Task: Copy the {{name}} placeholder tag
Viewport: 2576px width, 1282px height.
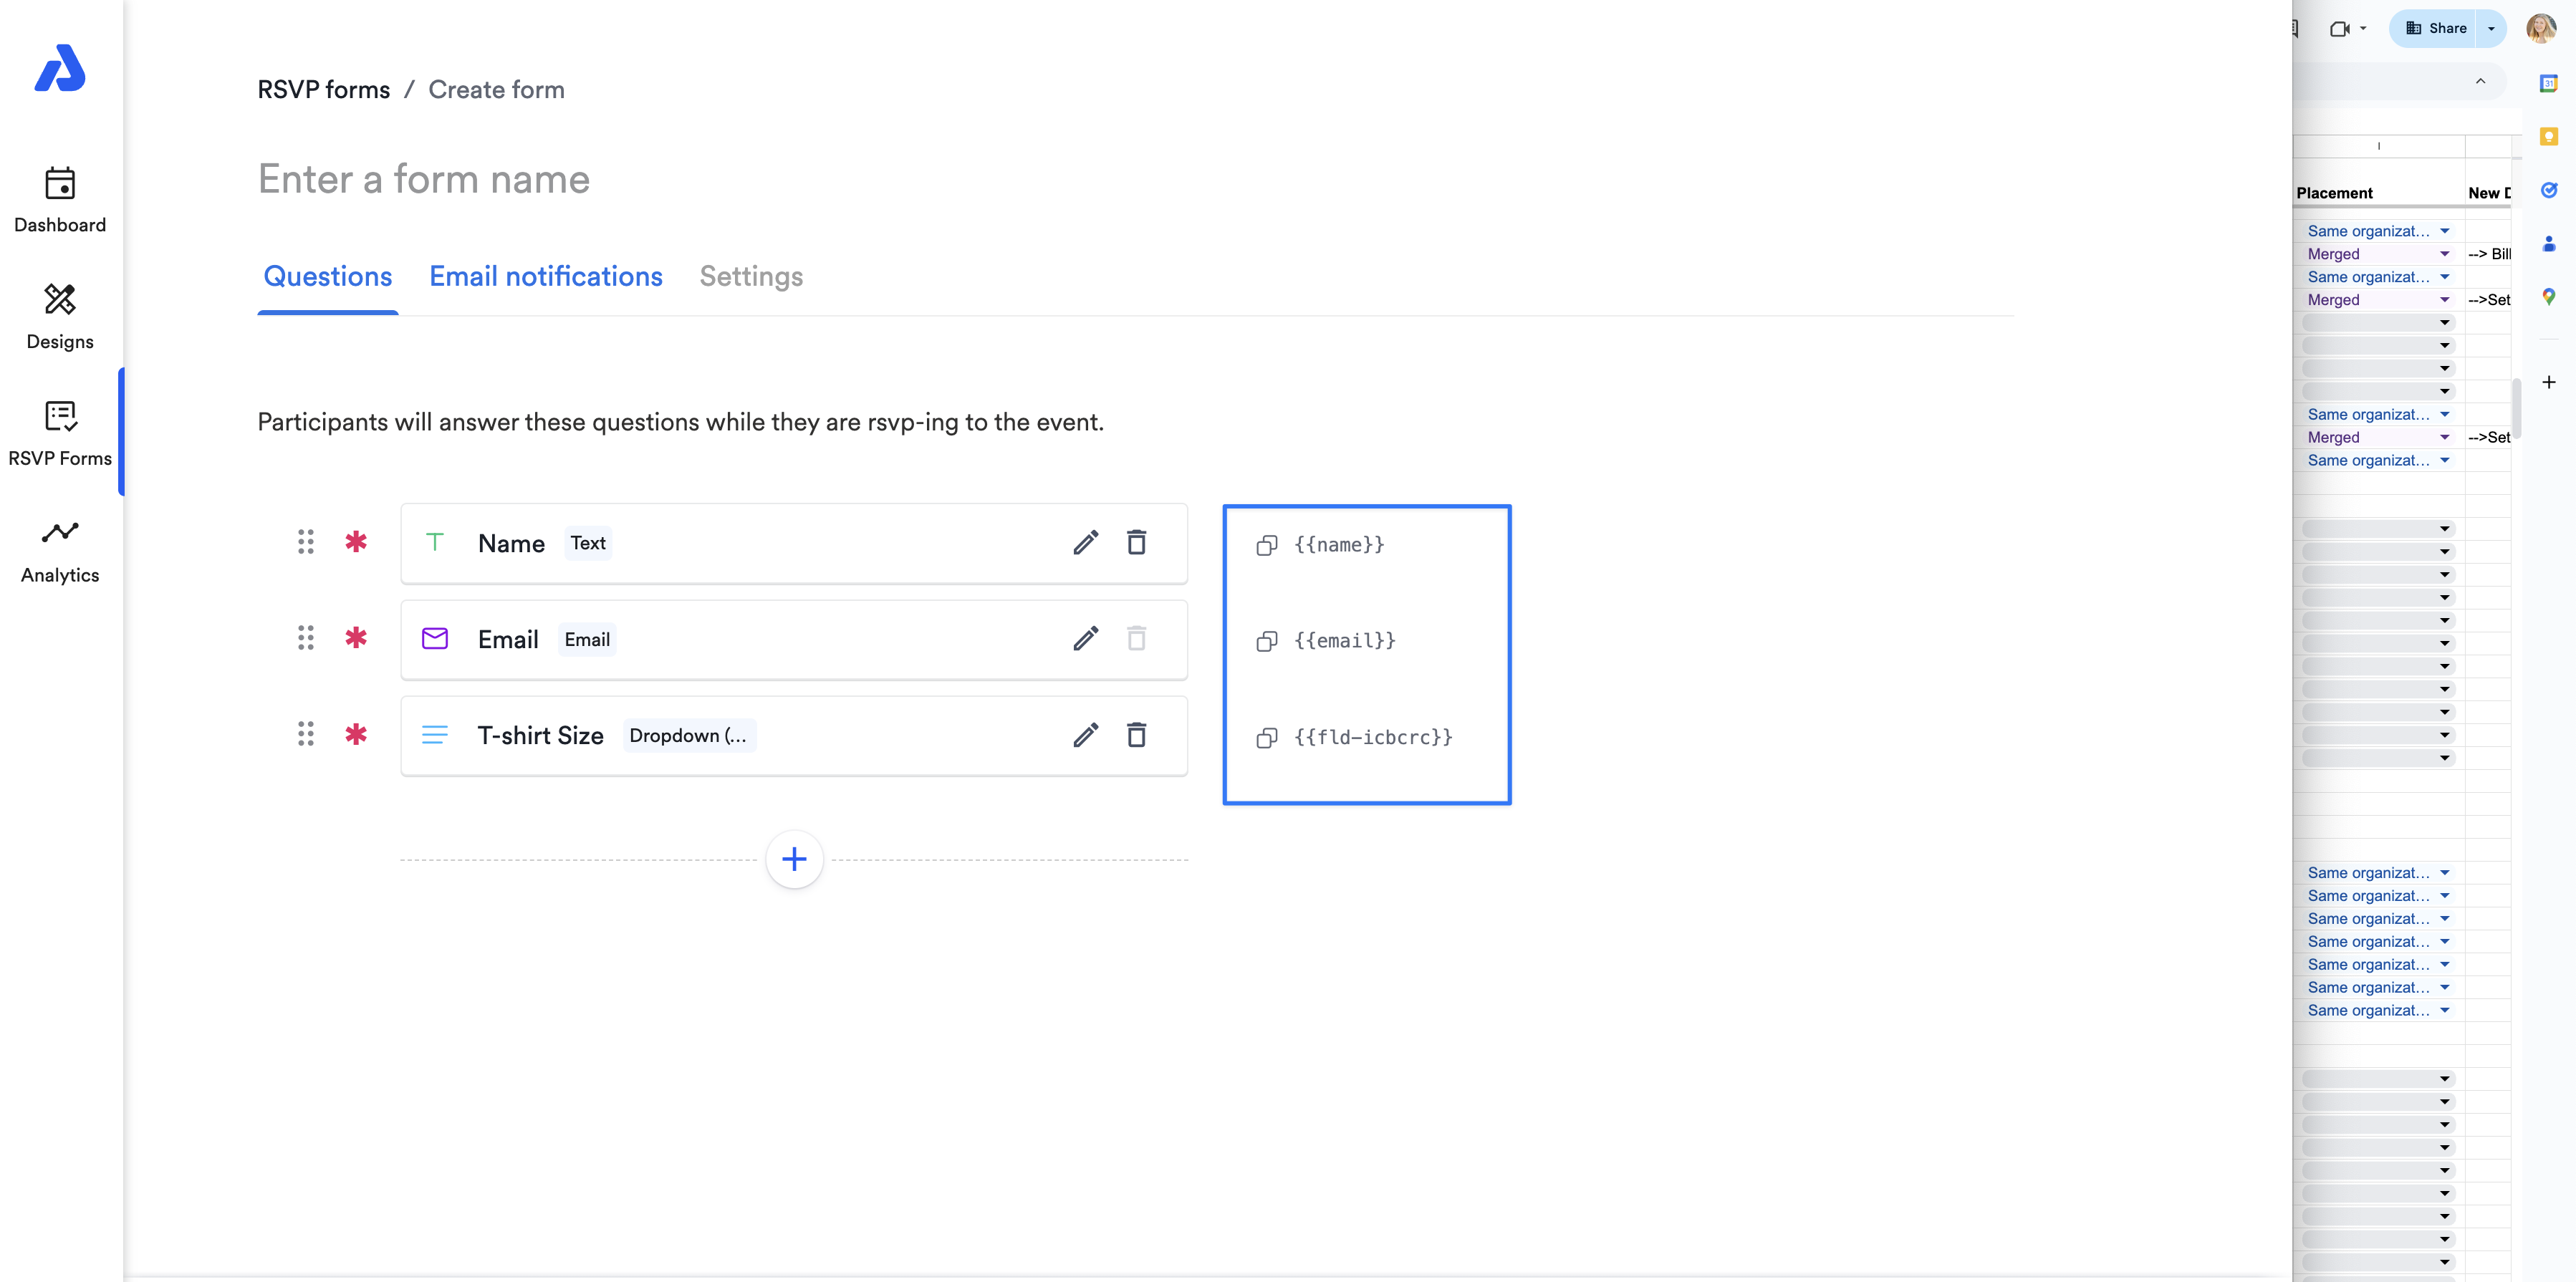Action: tap(1266, 545)
